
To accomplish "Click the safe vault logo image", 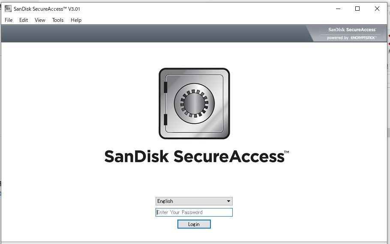I will (194, 103).
